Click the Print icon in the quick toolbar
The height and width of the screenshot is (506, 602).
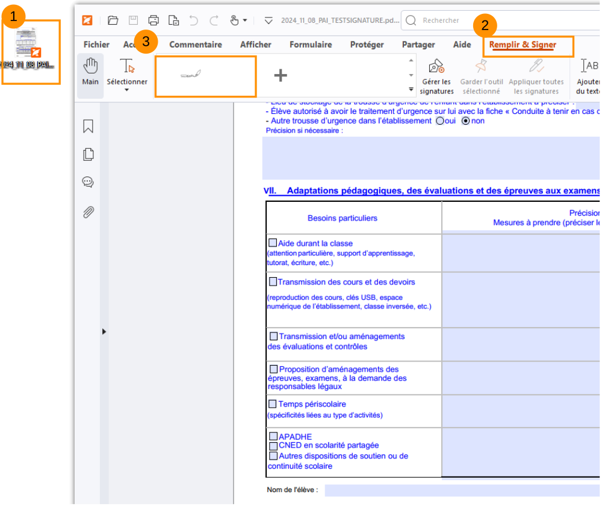[153, 20]
